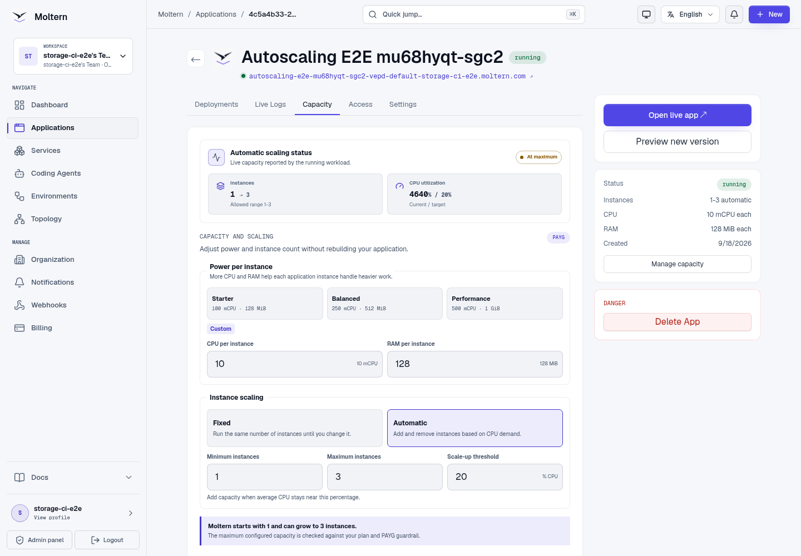Click the running status badge beside title
Image resolution: width=801 pixels, height=556 pixels.
coord(527,58)
